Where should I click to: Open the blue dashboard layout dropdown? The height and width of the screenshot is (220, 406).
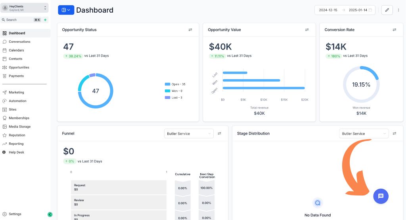pos(66,10)
